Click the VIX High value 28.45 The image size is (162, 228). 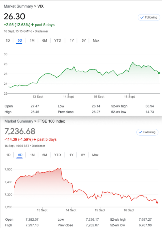tap(35, 112)
